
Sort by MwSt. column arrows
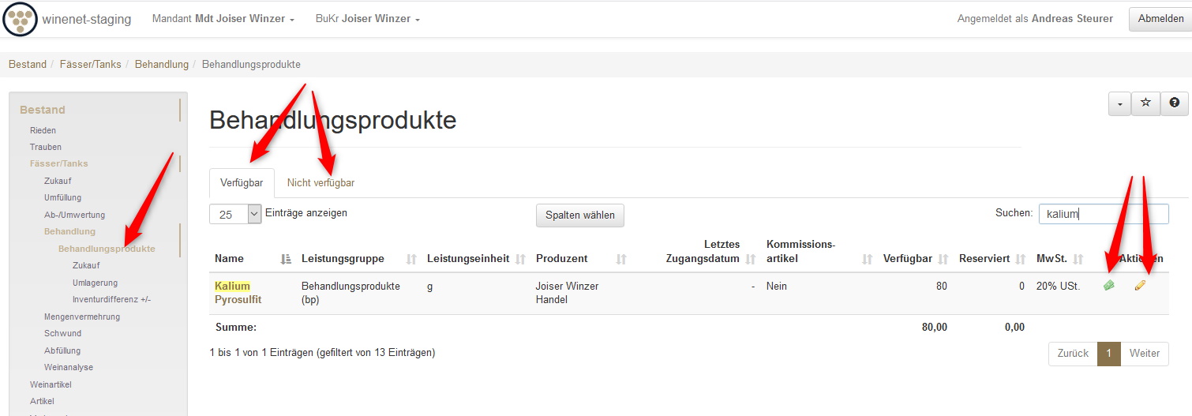click(x=1078, y=259)
